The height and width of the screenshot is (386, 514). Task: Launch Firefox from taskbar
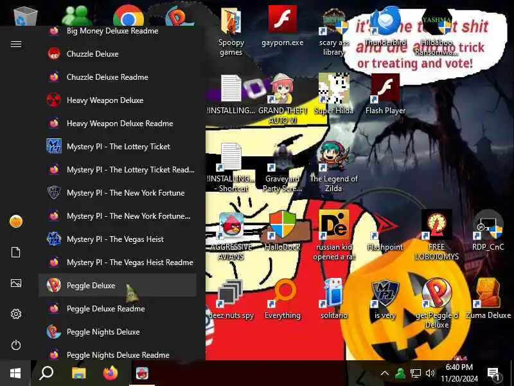tap(111, 373)
